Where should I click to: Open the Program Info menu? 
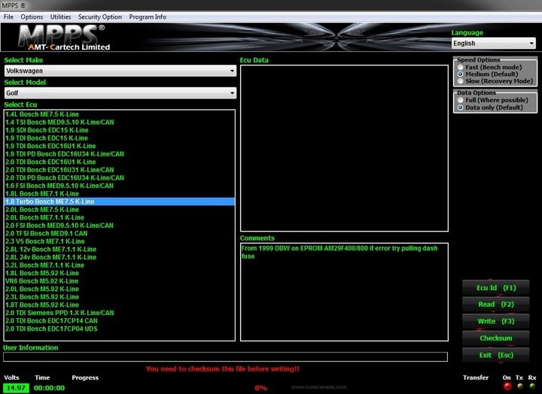(x=148, y=17)
